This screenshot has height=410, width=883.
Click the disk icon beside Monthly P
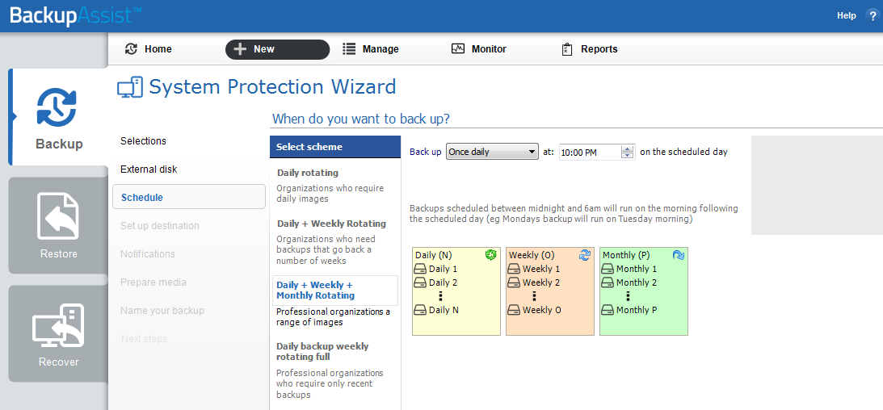608,309
